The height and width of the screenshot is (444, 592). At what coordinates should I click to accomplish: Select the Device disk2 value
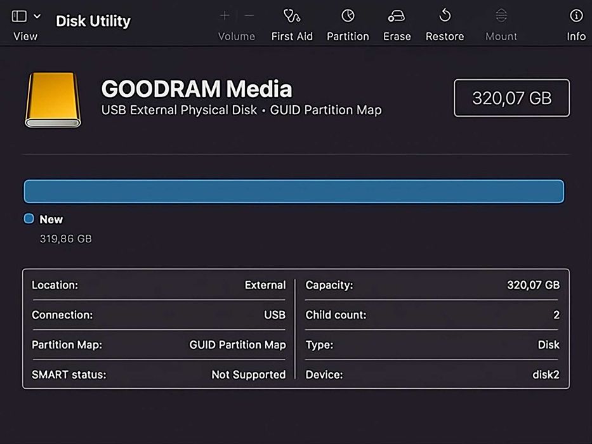[546, 374]
